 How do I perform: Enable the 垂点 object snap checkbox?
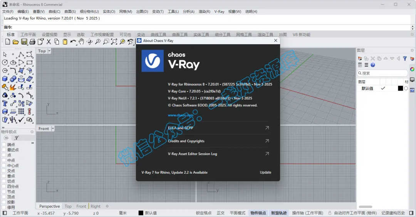(x=4, y=176)
